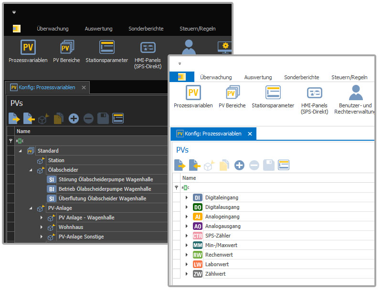382x290 pixels.
Task: Click the remove minus icon in the light PVs toolbar
Action: click(x=254, y=166)
